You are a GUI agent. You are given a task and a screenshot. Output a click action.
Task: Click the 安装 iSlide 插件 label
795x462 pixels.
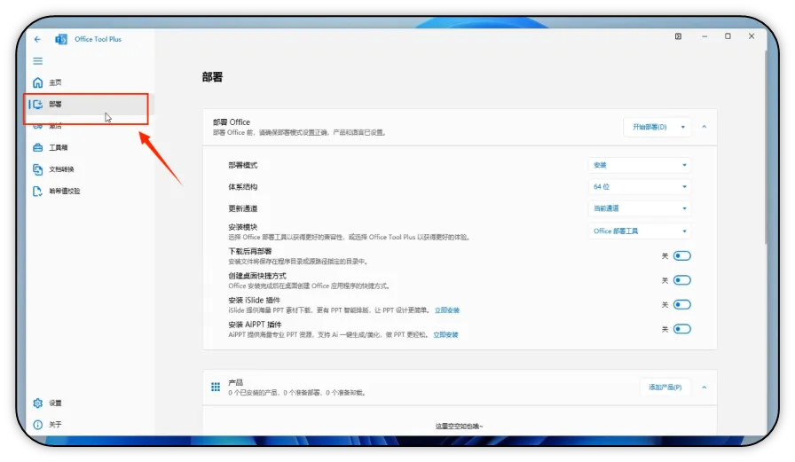click(254, 301)
